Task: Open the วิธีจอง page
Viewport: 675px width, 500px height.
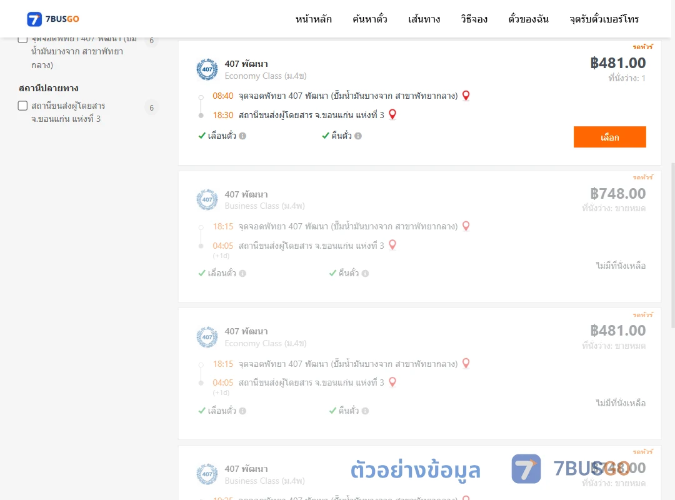Action: (x=474, y=19)
